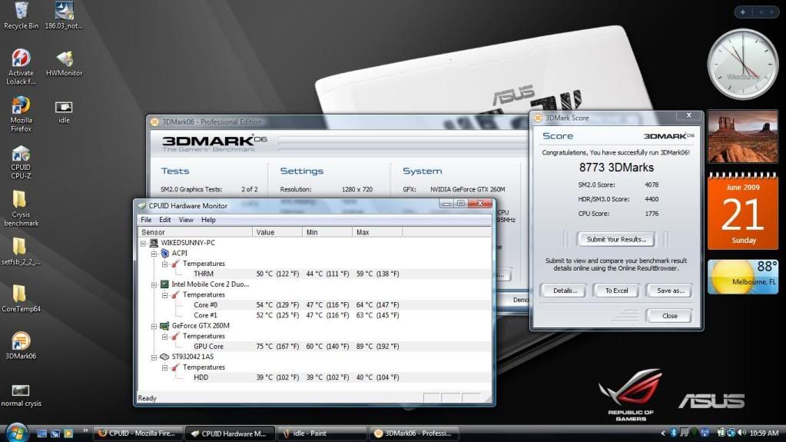
Task: Switch to CPUID - Mozilla Firefox taskbar button
Action: [138, 433]
